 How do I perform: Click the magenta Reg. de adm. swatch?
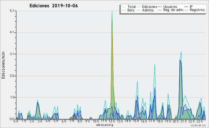[160, 10]
